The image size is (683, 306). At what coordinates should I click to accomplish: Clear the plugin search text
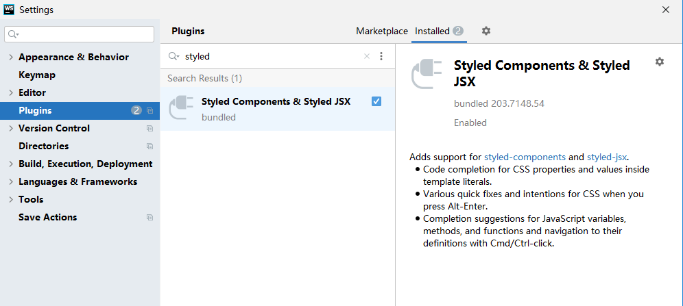(367, 56)
